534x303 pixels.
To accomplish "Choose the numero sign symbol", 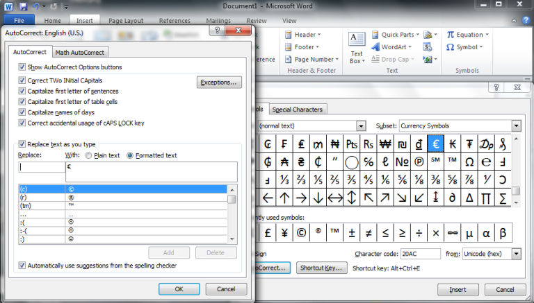I will coord(402,162).
